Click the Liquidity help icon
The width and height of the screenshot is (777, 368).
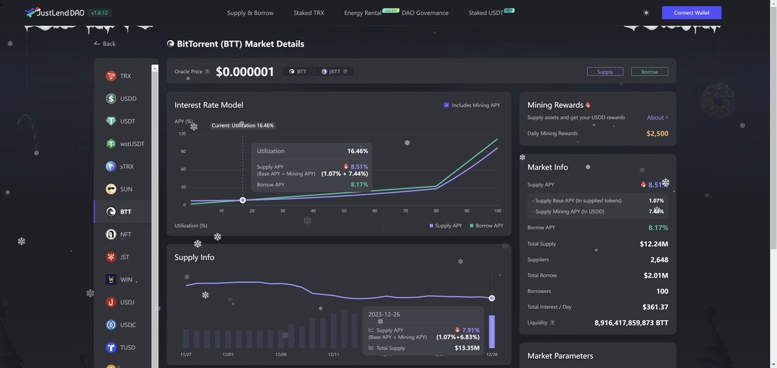point(552,323)
